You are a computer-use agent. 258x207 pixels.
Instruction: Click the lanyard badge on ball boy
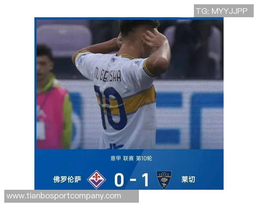pyautogui.click(x=41, y=130)
